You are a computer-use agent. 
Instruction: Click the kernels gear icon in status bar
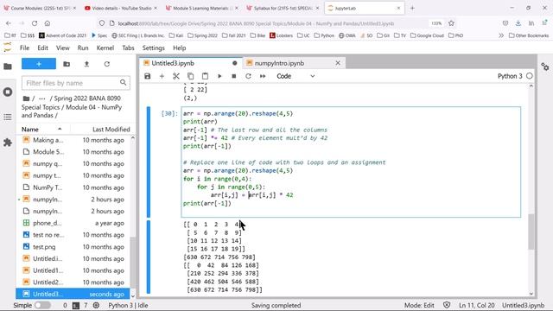(96, 305)
